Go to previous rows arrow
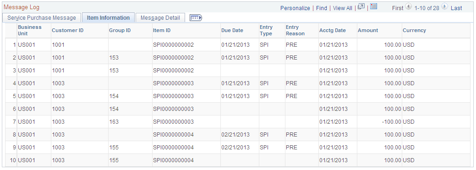Screen dimensions: 476x170 (408, 7)
